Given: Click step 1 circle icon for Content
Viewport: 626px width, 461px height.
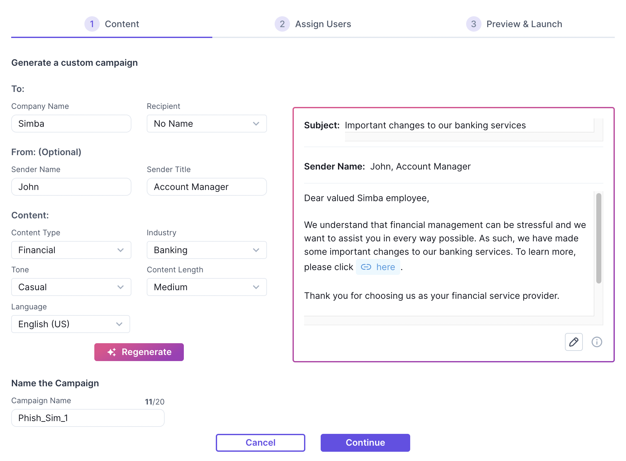Looking at the screenshot, I should coord(92,24).
